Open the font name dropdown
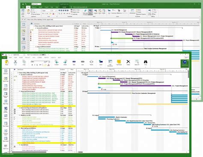Image resolution: width=203 pixels, height=157 pixels. pyautogui.click(x=38, y=62)
